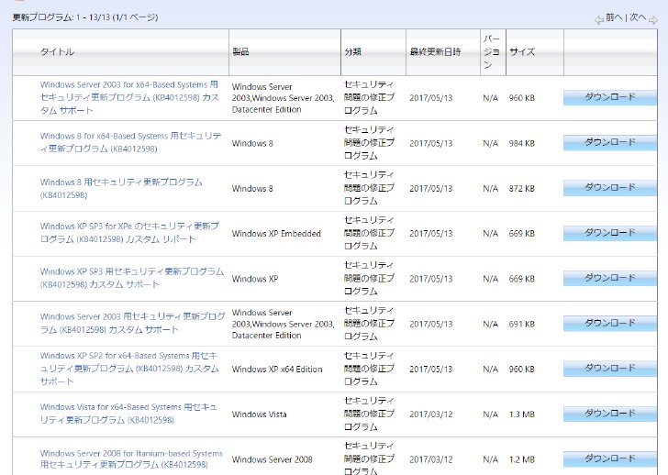Open Windows 8 用セキュリティ更新プログラム link
This screenshot has height=475, width=668.
121,188
